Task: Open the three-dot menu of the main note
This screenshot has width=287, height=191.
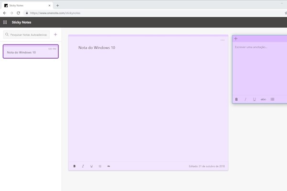Action: [x=222, y=40]
